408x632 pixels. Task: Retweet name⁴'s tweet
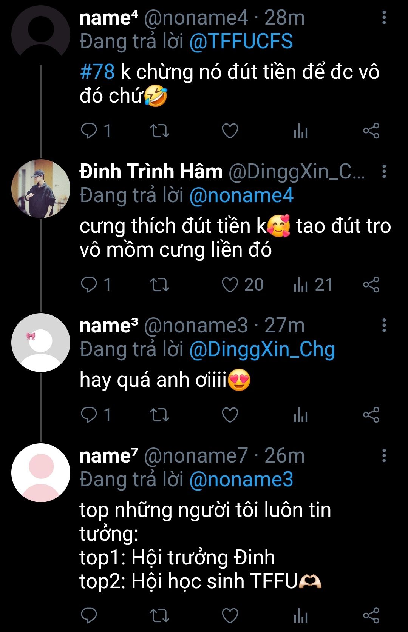tap(159, 131)
